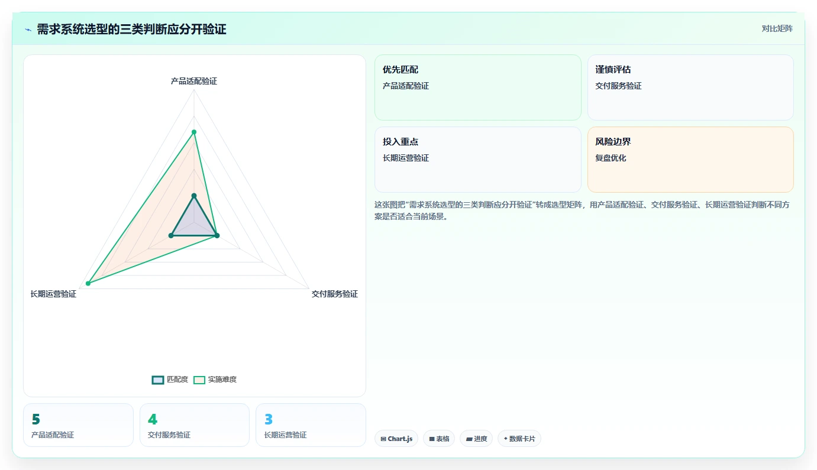Viewport: 817px width, 470px height.
Task: Click the 长期运营验证 radar axis label
Action: (53, 294)
